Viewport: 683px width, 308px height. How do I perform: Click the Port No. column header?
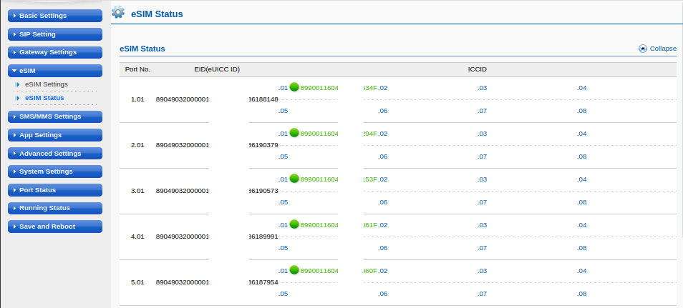[137, 69]
